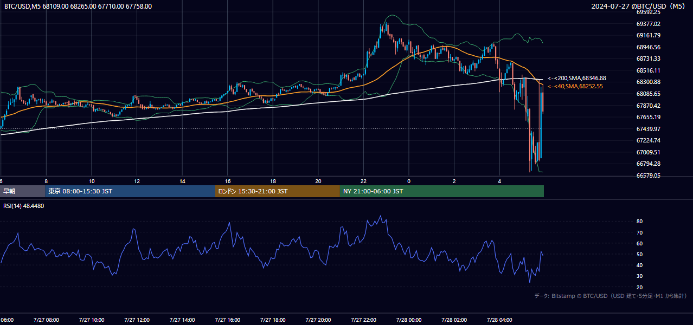Click hour label 14 under the price chart

(182, 181)
